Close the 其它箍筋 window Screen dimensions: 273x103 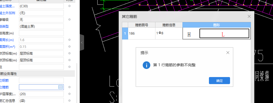pyautogui.click(x=249, y=16)
